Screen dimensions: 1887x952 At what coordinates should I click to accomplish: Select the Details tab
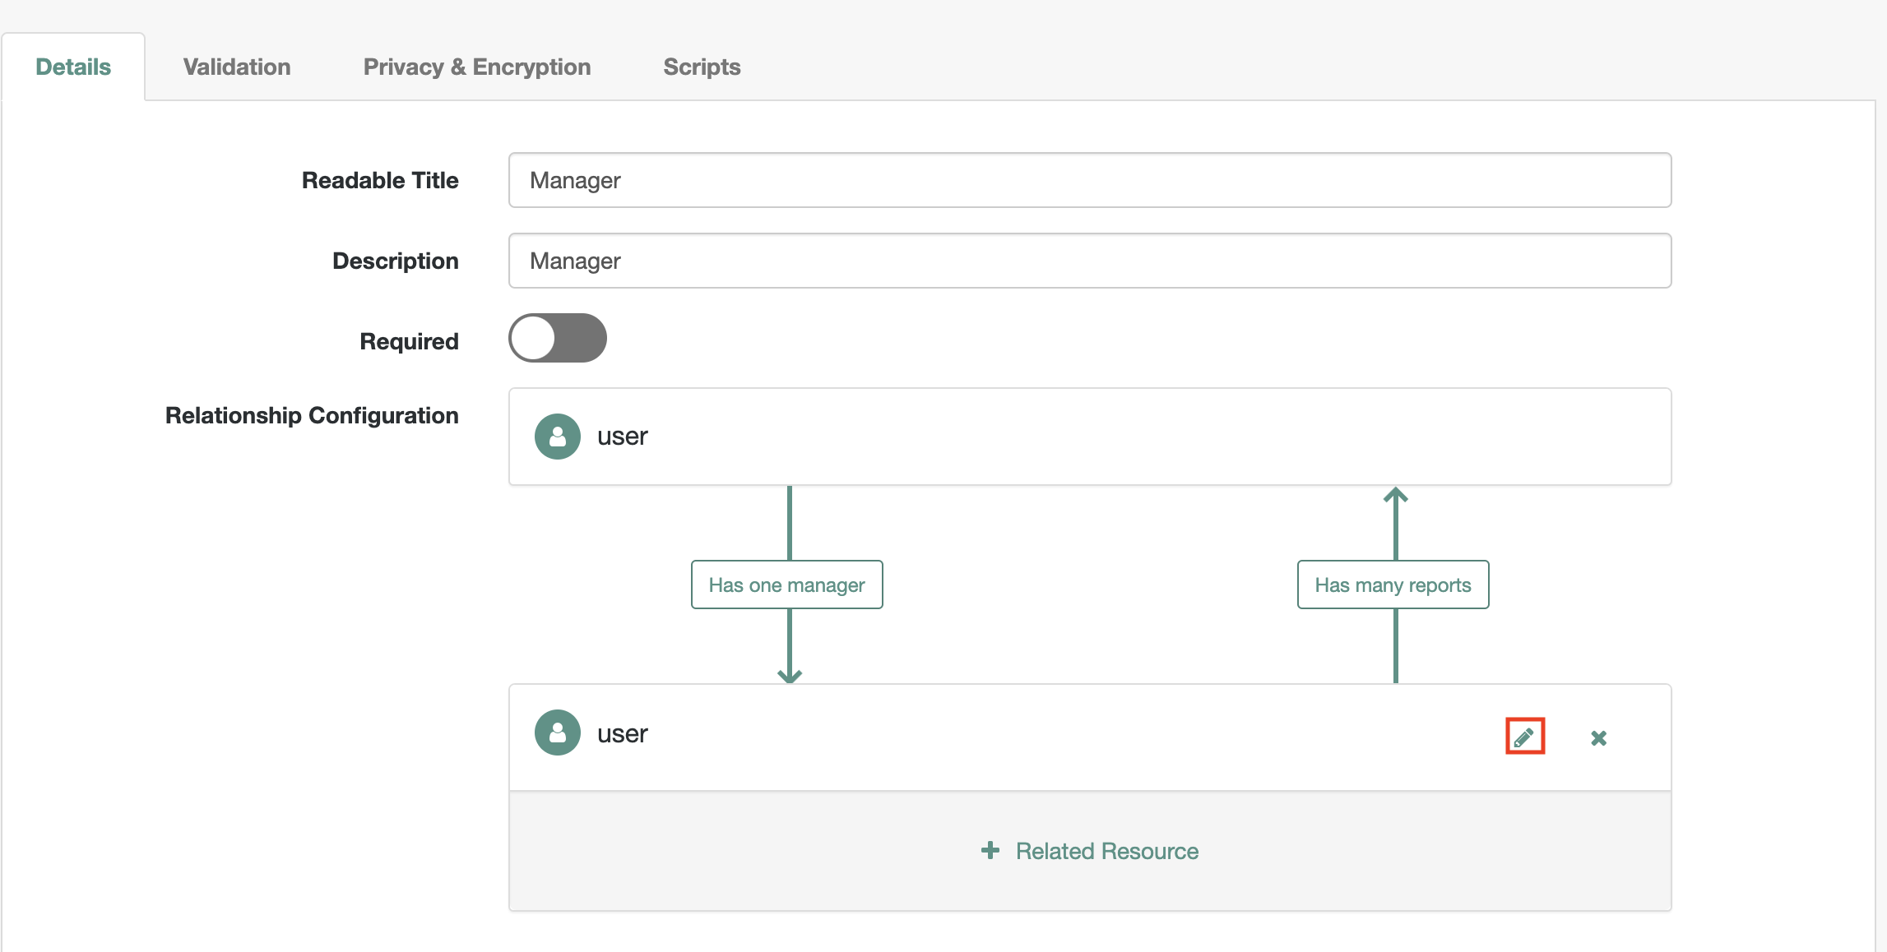pos(73,67)
